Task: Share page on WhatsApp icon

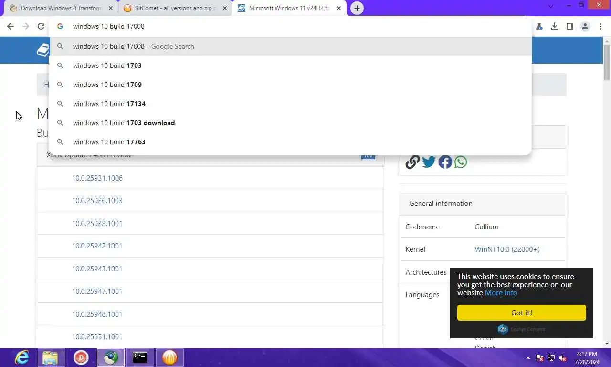Action: coord(461,162)
